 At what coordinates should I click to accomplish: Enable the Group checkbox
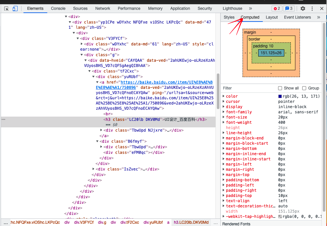point(304,88)
